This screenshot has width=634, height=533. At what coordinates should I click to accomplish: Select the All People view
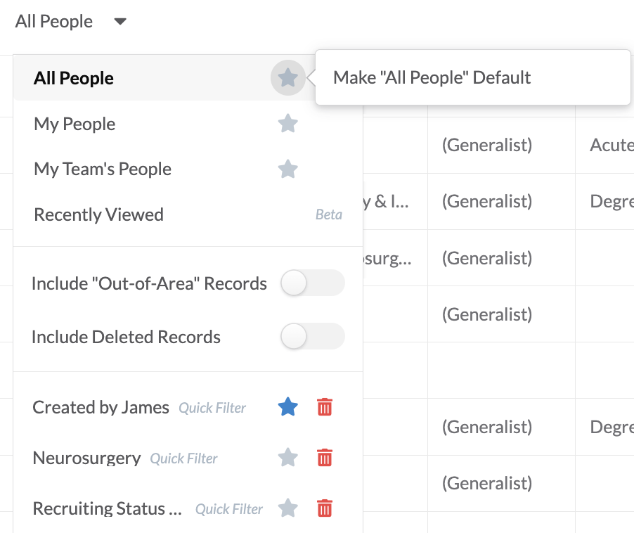(x=74, y=78)
